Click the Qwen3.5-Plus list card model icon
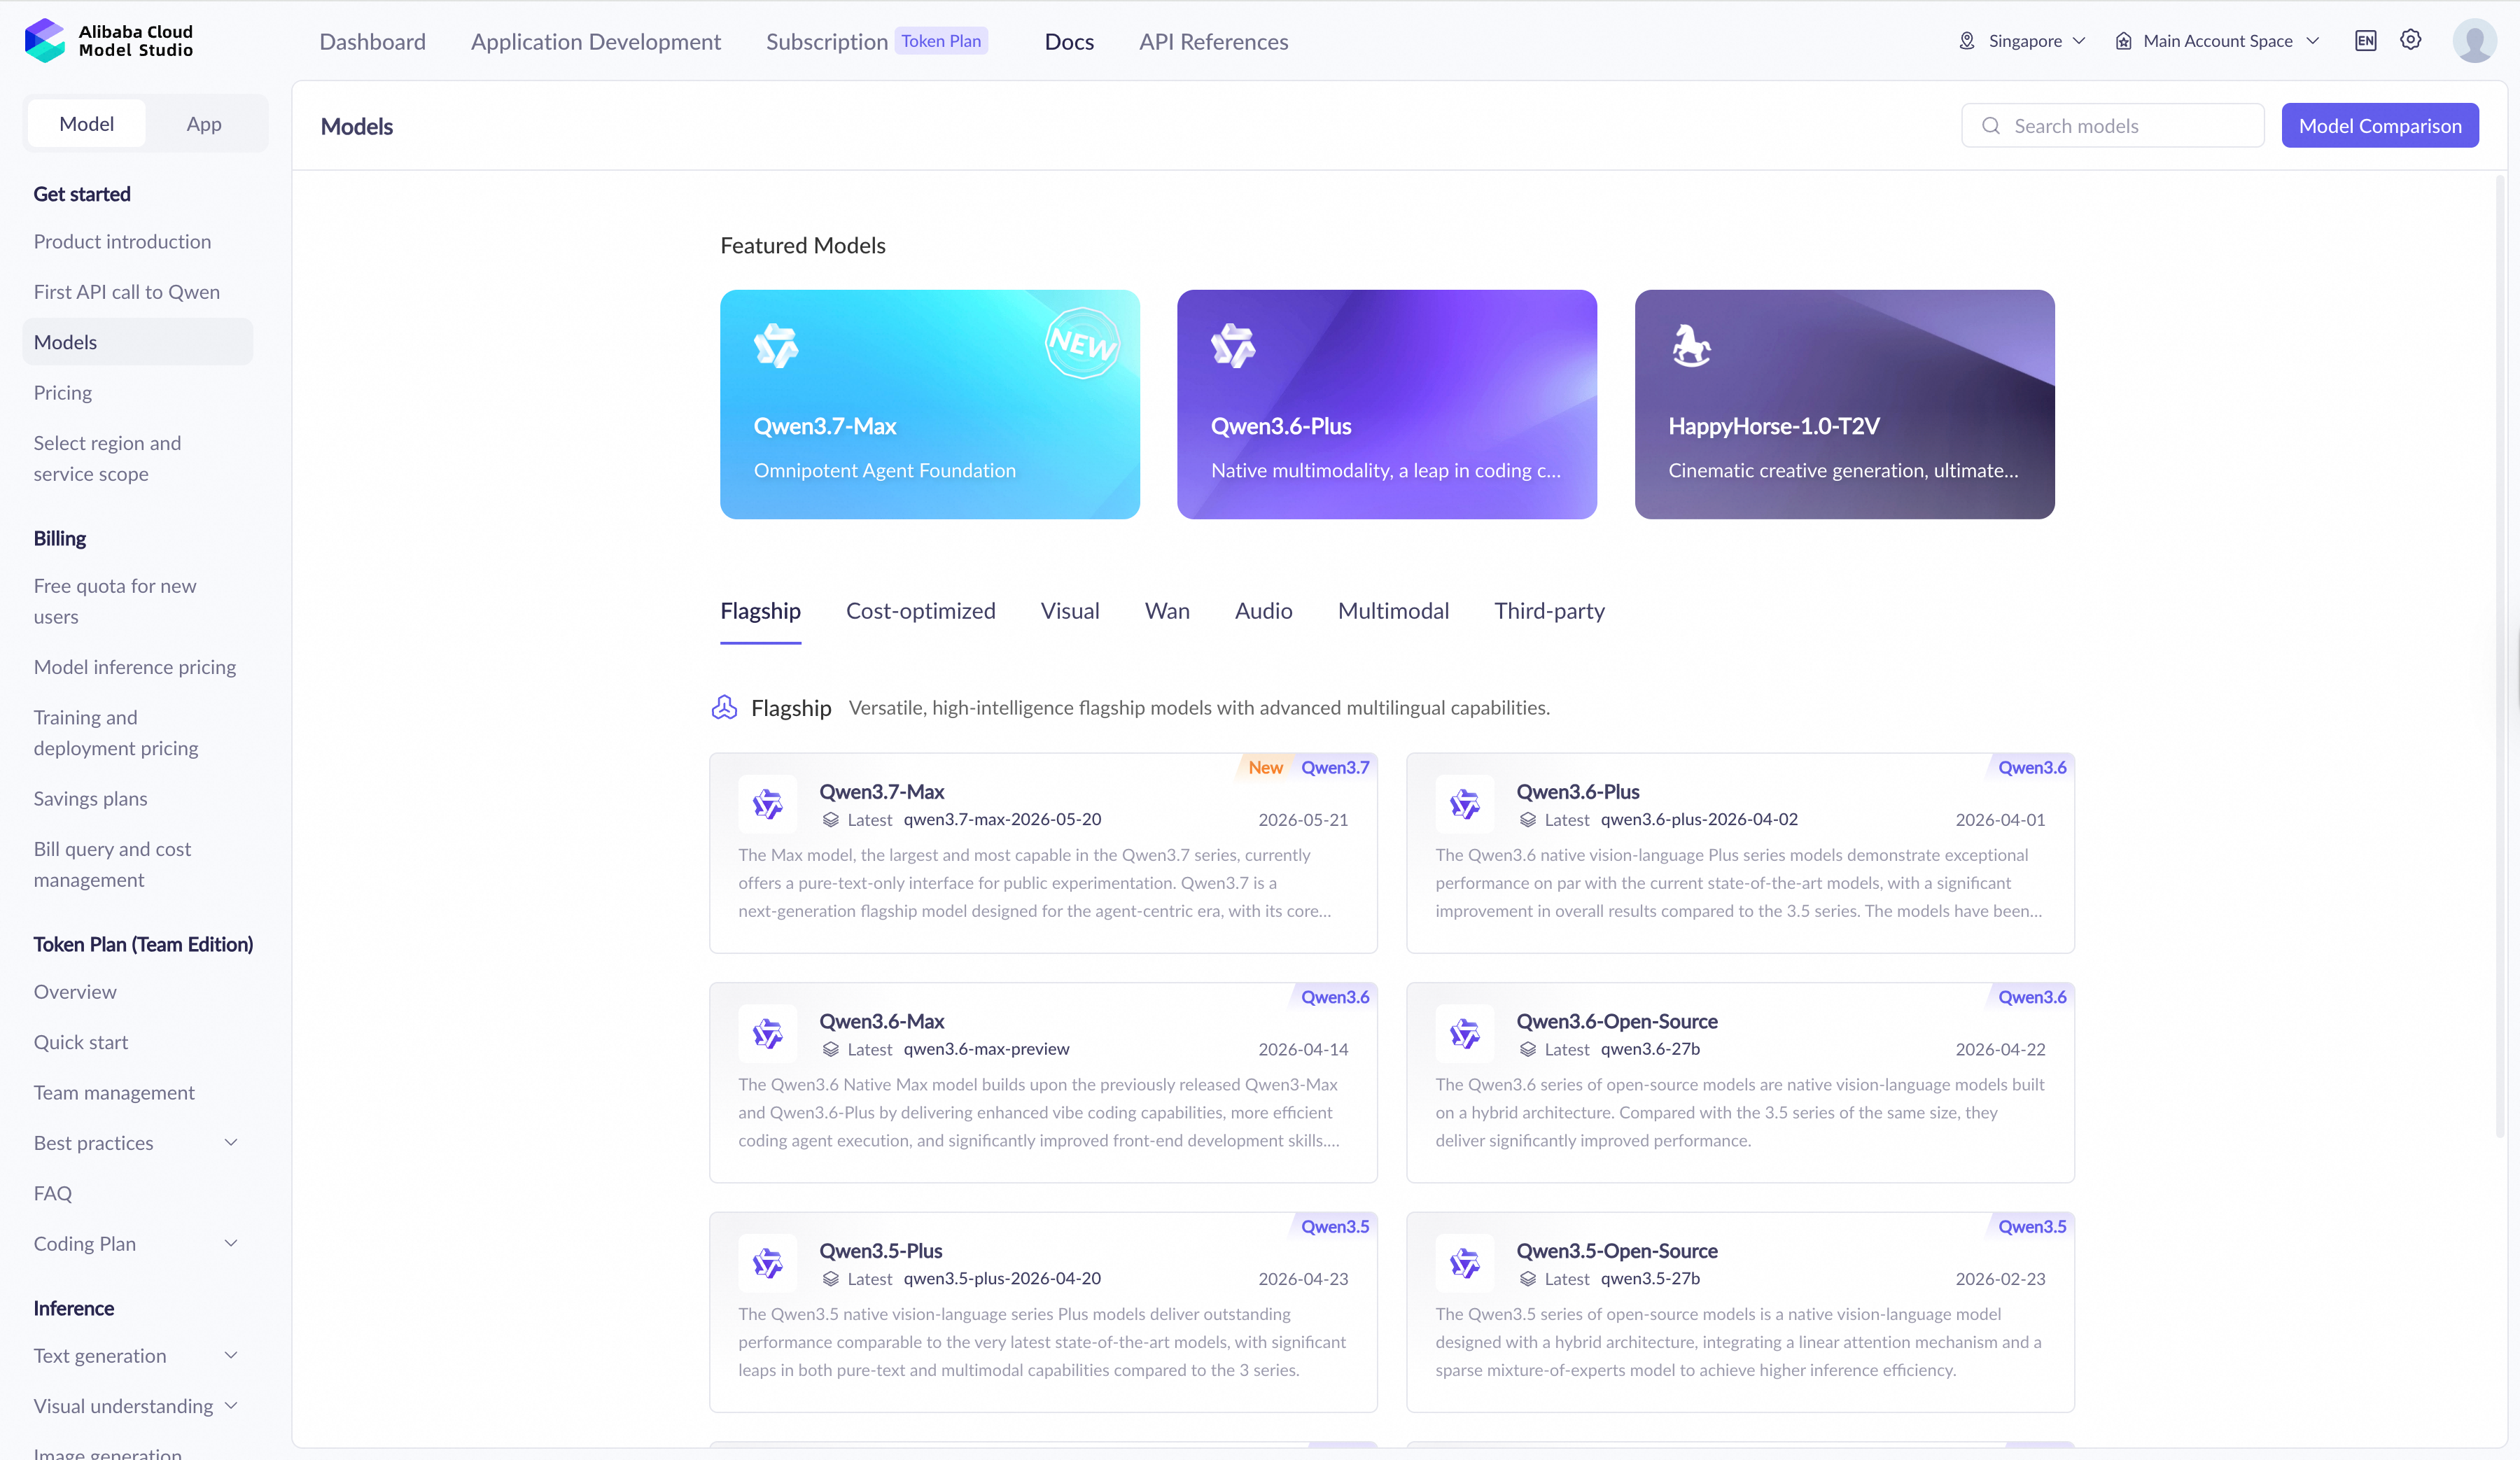 point(767,1263)
